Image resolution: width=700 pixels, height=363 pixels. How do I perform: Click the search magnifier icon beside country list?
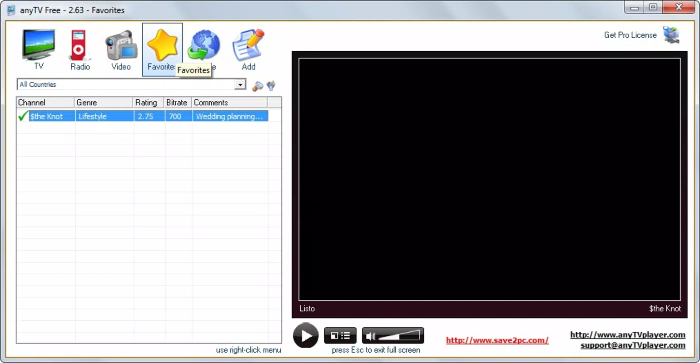point(258,85)
